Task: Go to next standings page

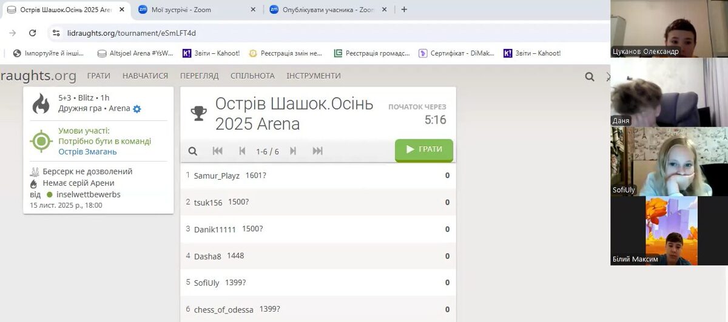Action: click(x=293, y=151)
